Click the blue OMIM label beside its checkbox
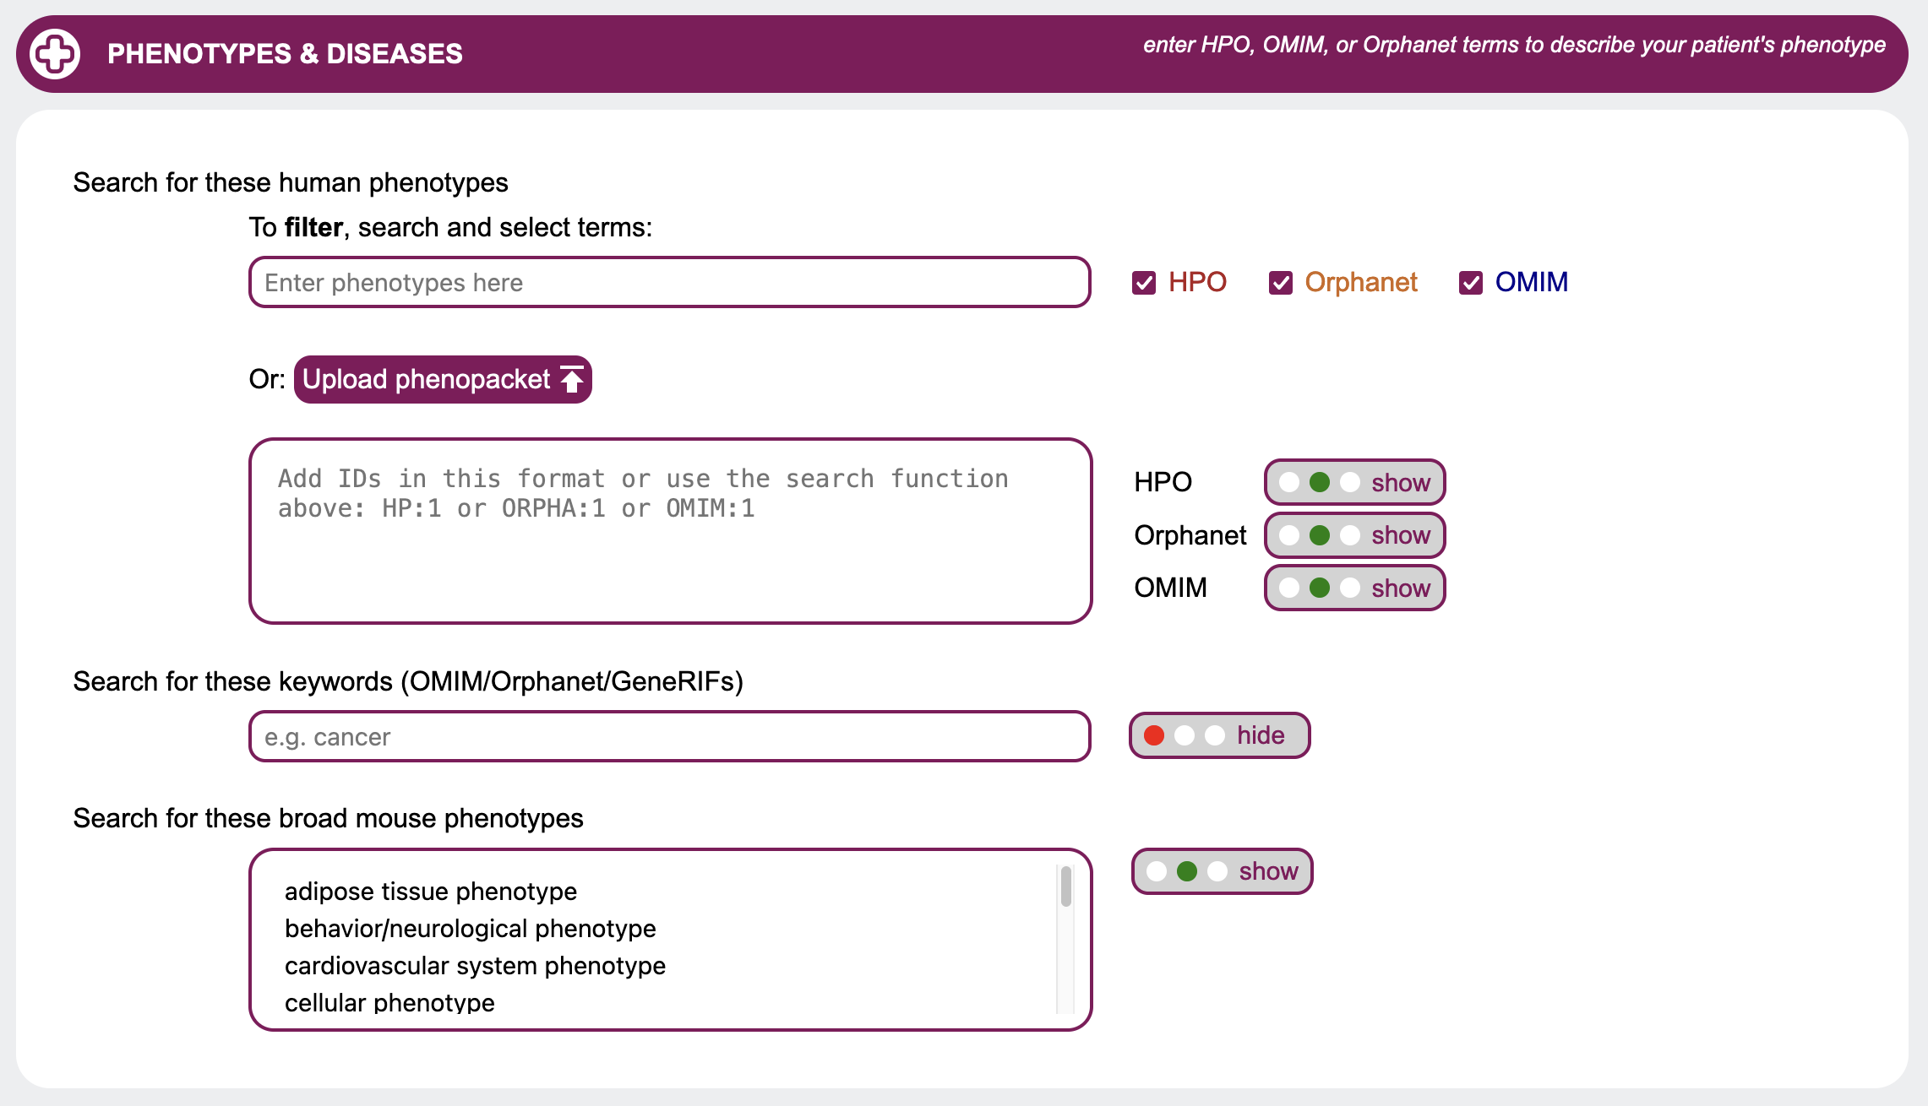The height and width of the screenshot is (1106, 1928). point(1532,282)
